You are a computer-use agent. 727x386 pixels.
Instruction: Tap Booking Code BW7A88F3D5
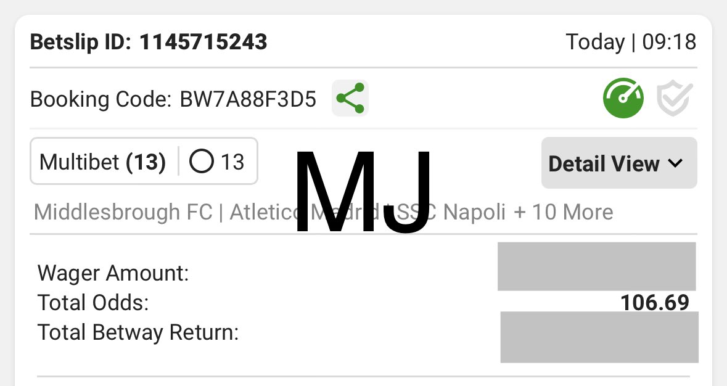173,99
